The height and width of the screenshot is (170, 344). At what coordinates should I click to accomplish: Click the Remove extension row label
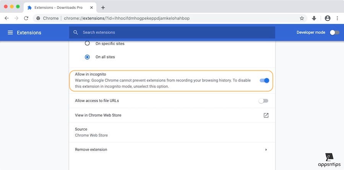click(x=91, y=150)
